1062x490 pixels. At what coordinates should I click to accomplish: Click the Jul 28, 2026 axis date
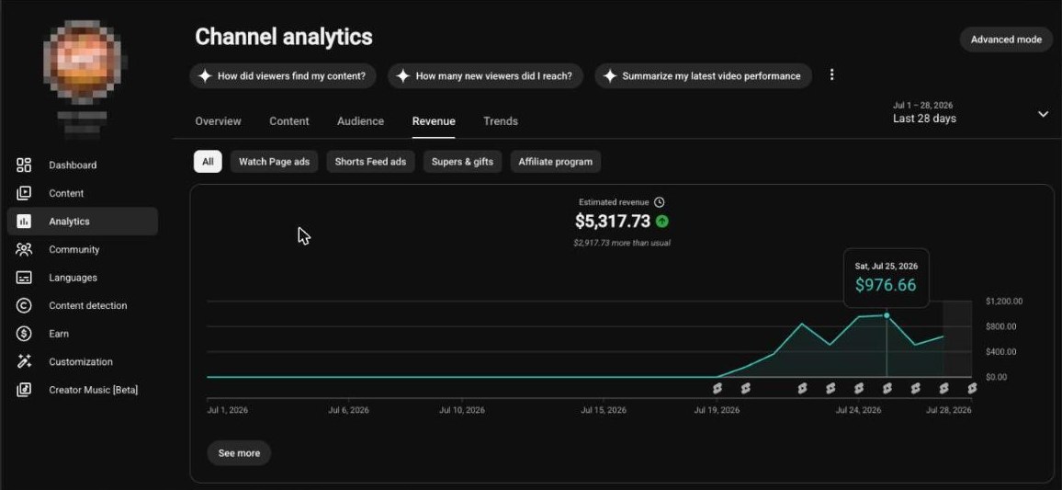point(949,410)
